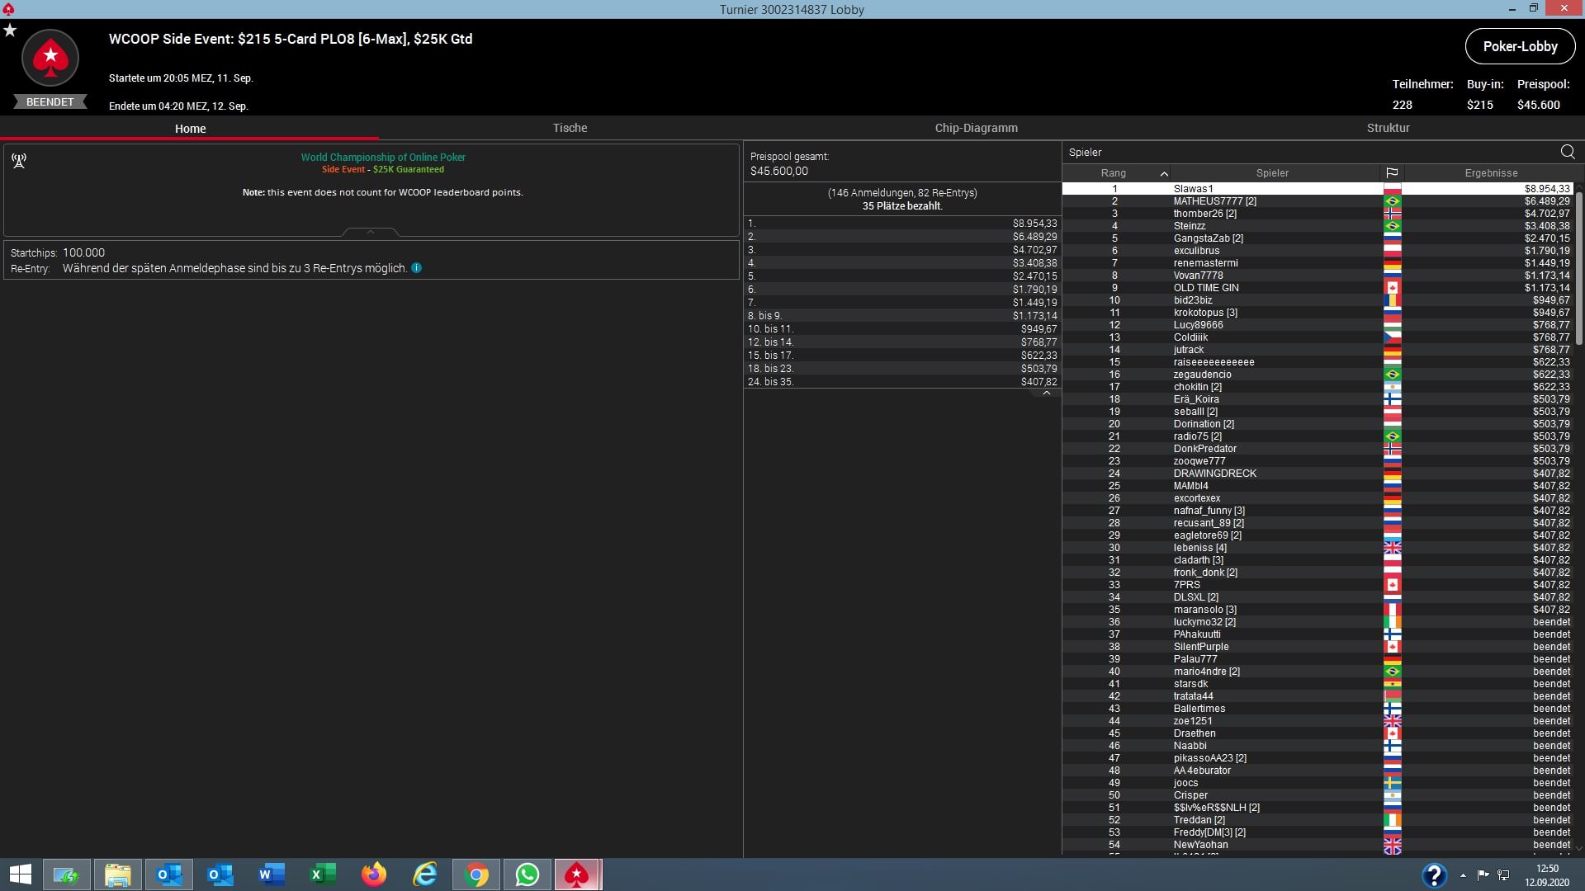The height and width of the screenshot is (891, 1585).
Task: Click the help question mark icon
Action: [x=1434, y=874]
